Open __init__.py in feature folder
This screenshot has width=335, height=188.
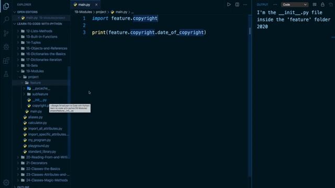coord(40,100)
